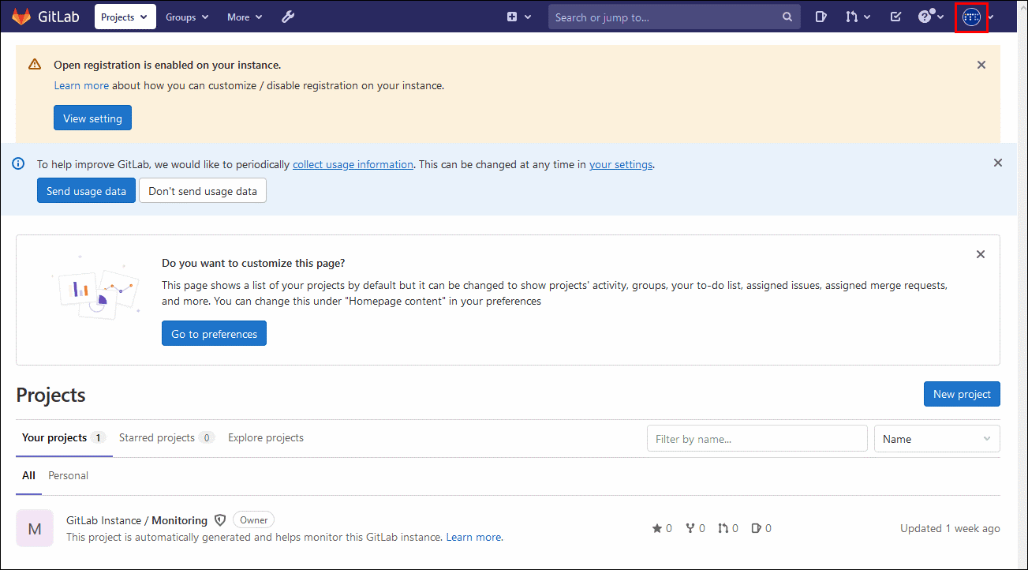Click the New project button
Screen dimensions: 1028x570
click(x=962, y=394)
